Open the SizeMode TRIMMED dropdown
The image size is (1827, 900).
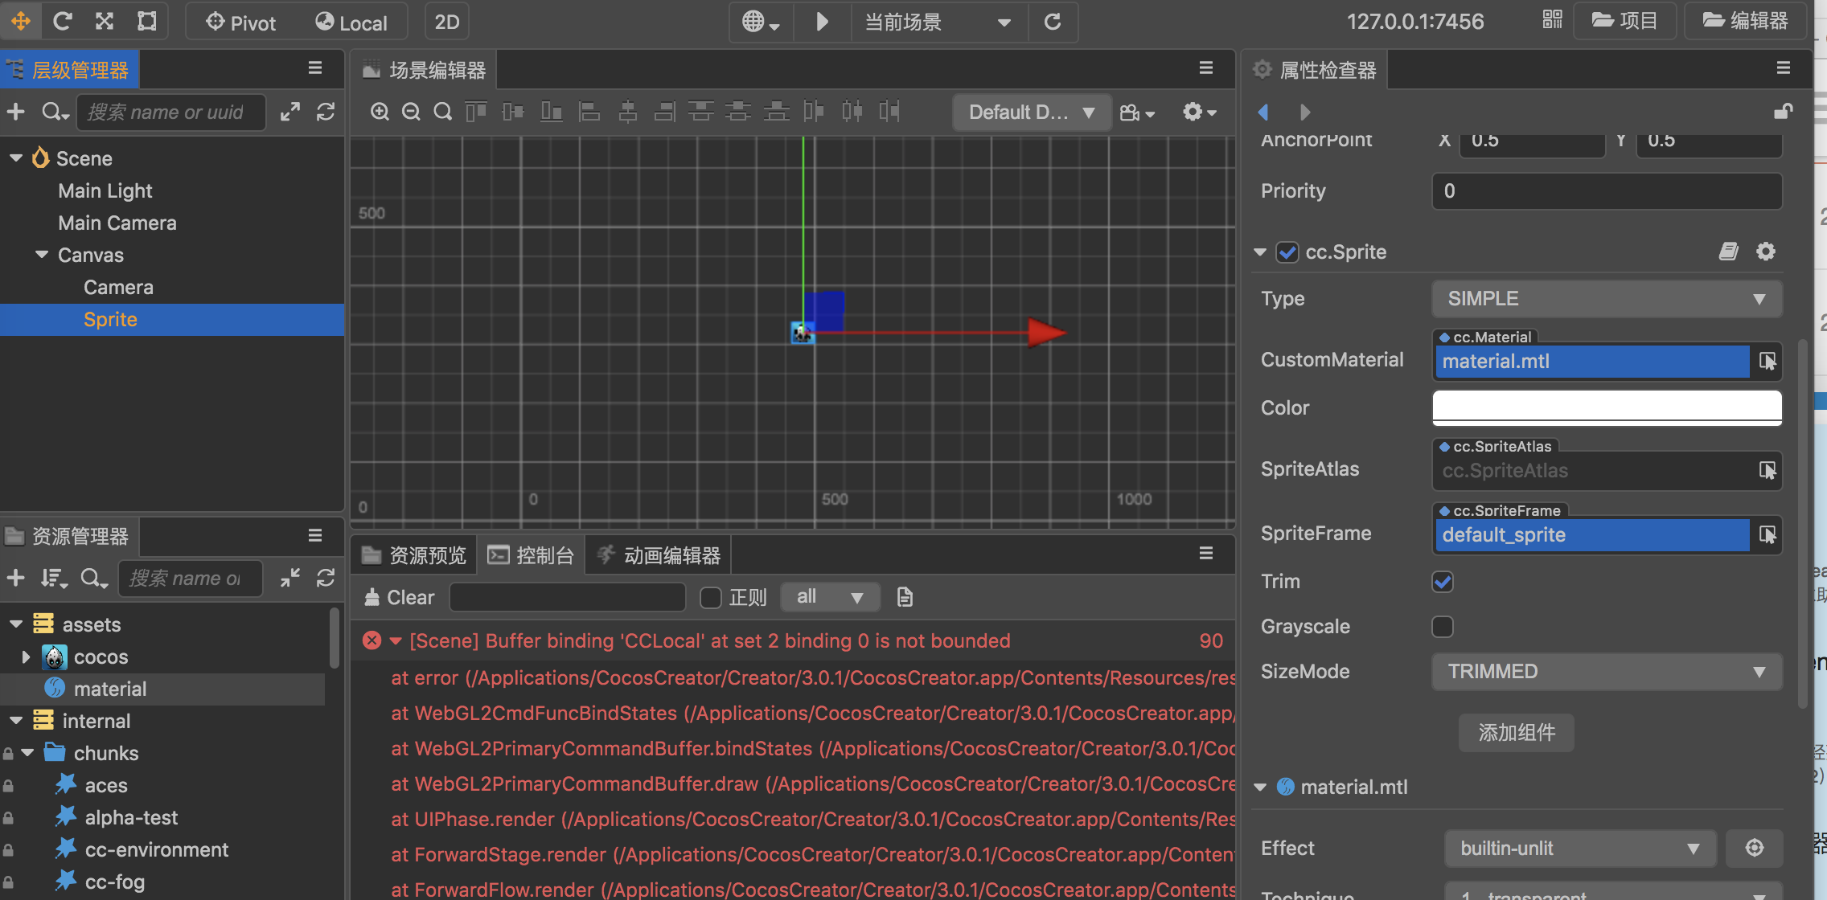(1606, 672)
